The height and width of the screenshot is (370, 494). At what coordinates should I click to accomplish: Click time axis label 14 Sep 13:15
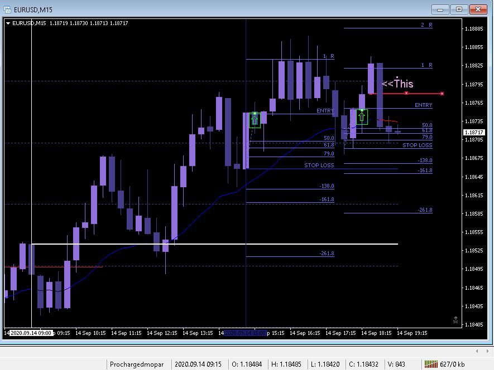click(x=198, y=333)
